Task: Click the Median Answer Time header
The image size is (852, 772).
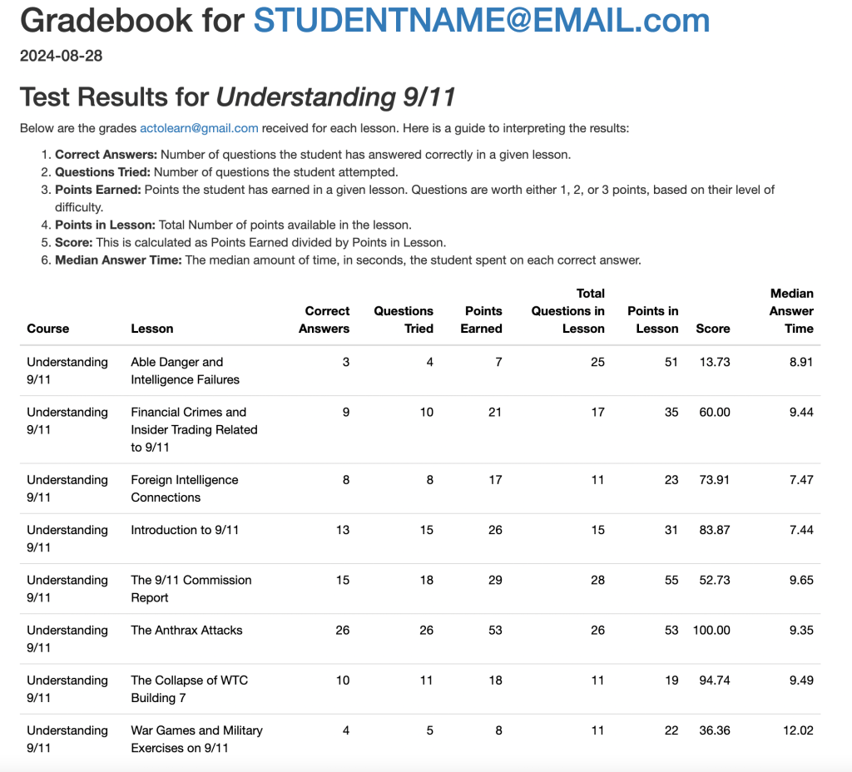Action: [791, 311]
